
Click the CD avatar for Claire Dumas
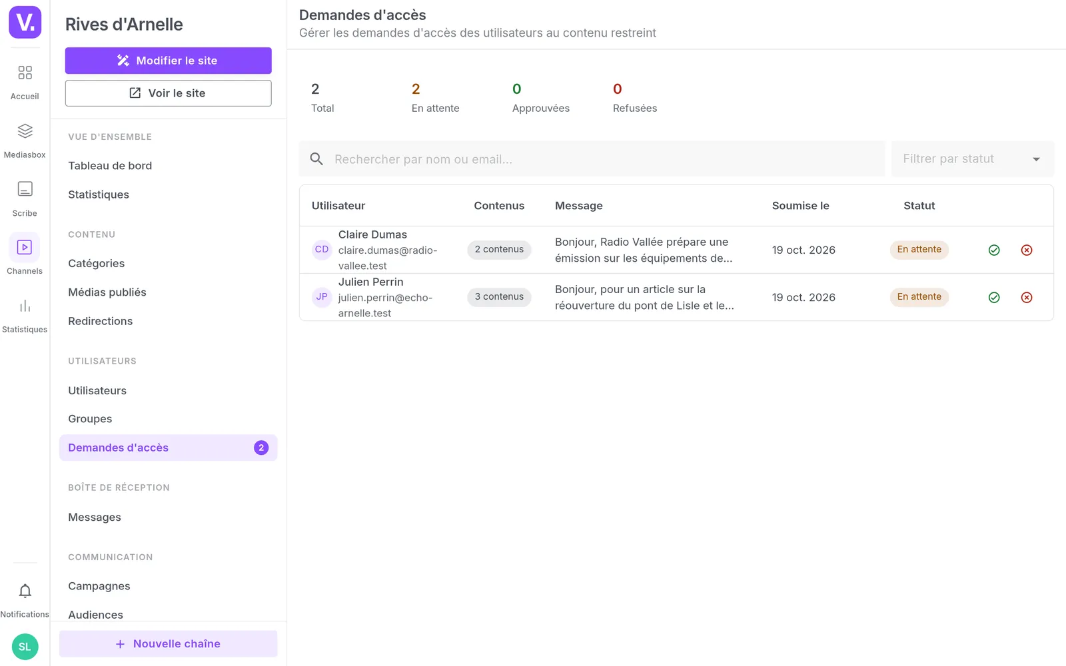click(x=322, y=250)
